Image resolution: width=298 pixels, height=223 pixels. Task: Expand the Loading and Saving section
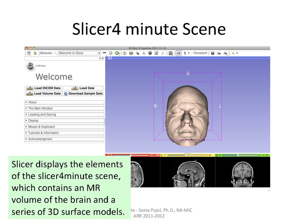(x=64, y=114)
